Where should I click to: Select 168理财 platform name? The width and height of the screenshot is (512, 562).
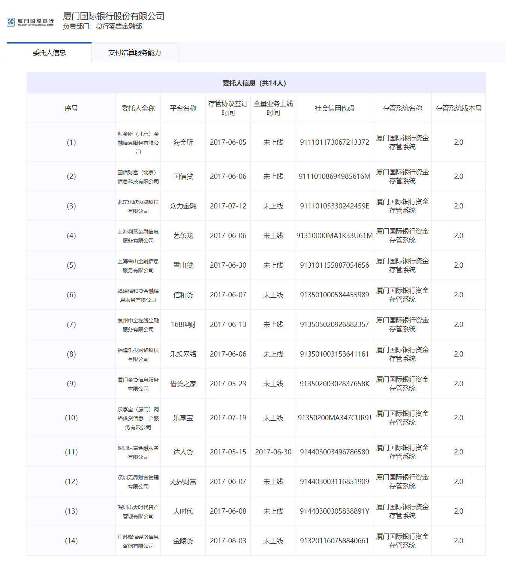coord(183,325)
